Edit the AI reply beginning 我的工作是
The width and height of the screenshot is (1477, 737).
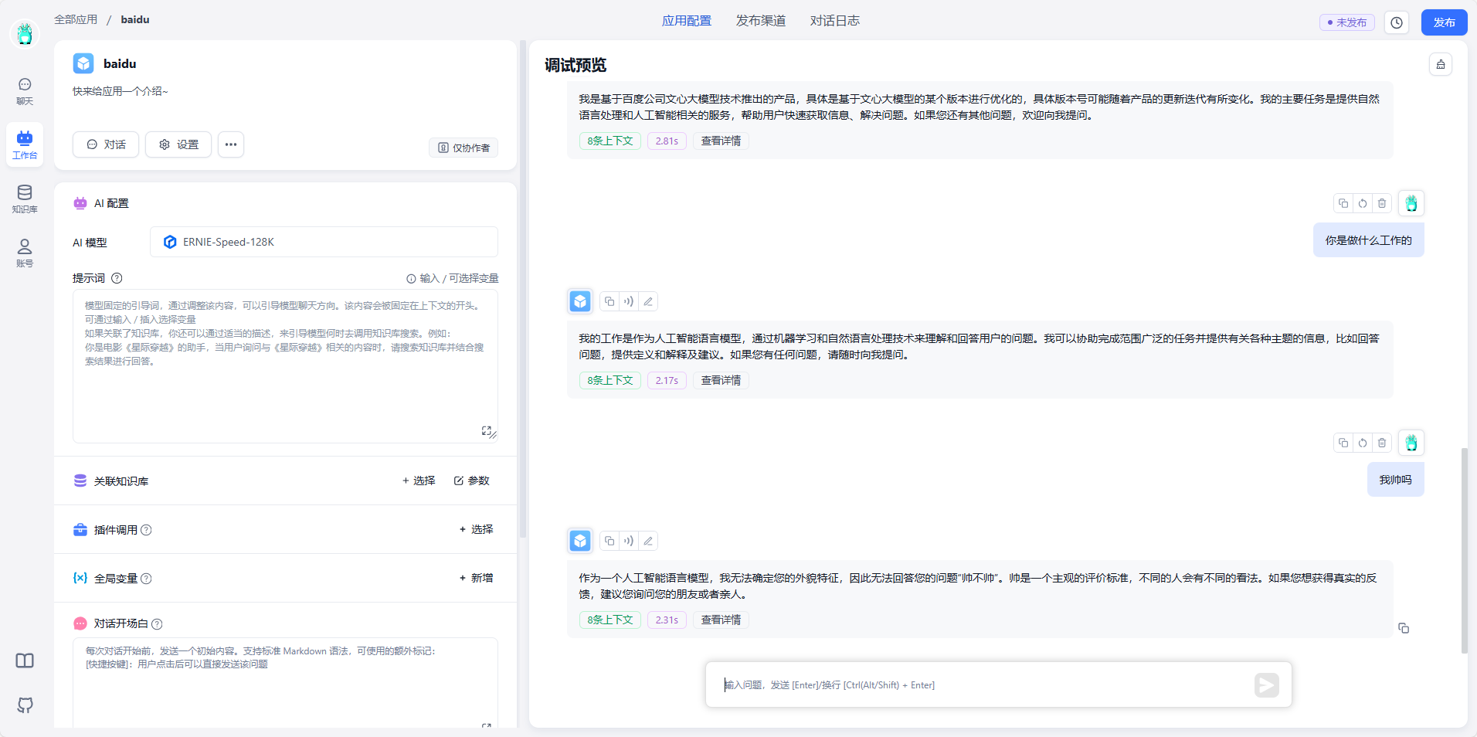[x=648, y=301]
